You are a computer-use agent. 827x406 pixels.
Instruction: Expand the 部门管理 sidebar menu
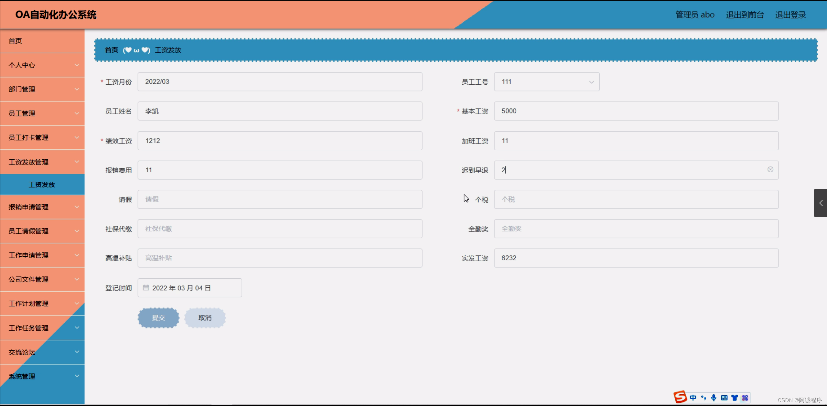(42, 89)
